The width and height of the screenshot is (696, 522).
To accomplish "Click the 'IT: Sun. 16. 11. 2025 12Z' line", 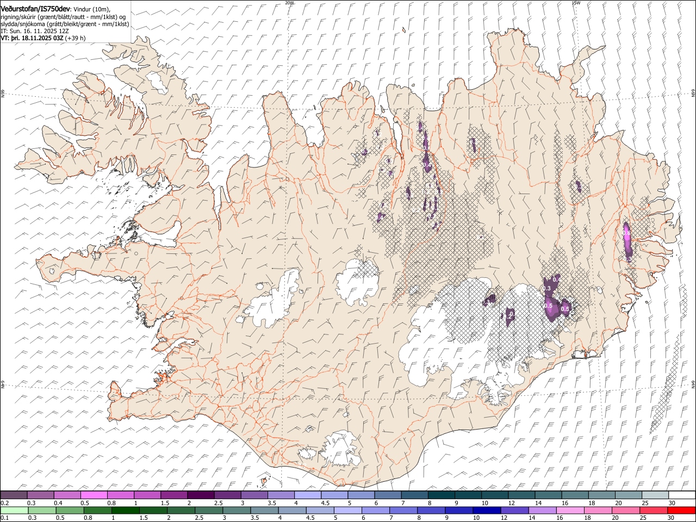I will click(x=35, y=32).
